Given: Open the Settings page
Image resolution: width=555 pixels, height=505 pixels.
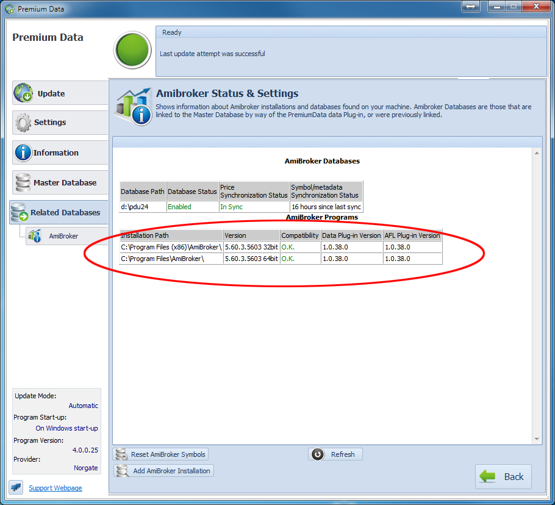Looking at the screenshot, I should [x=60, y=123].
